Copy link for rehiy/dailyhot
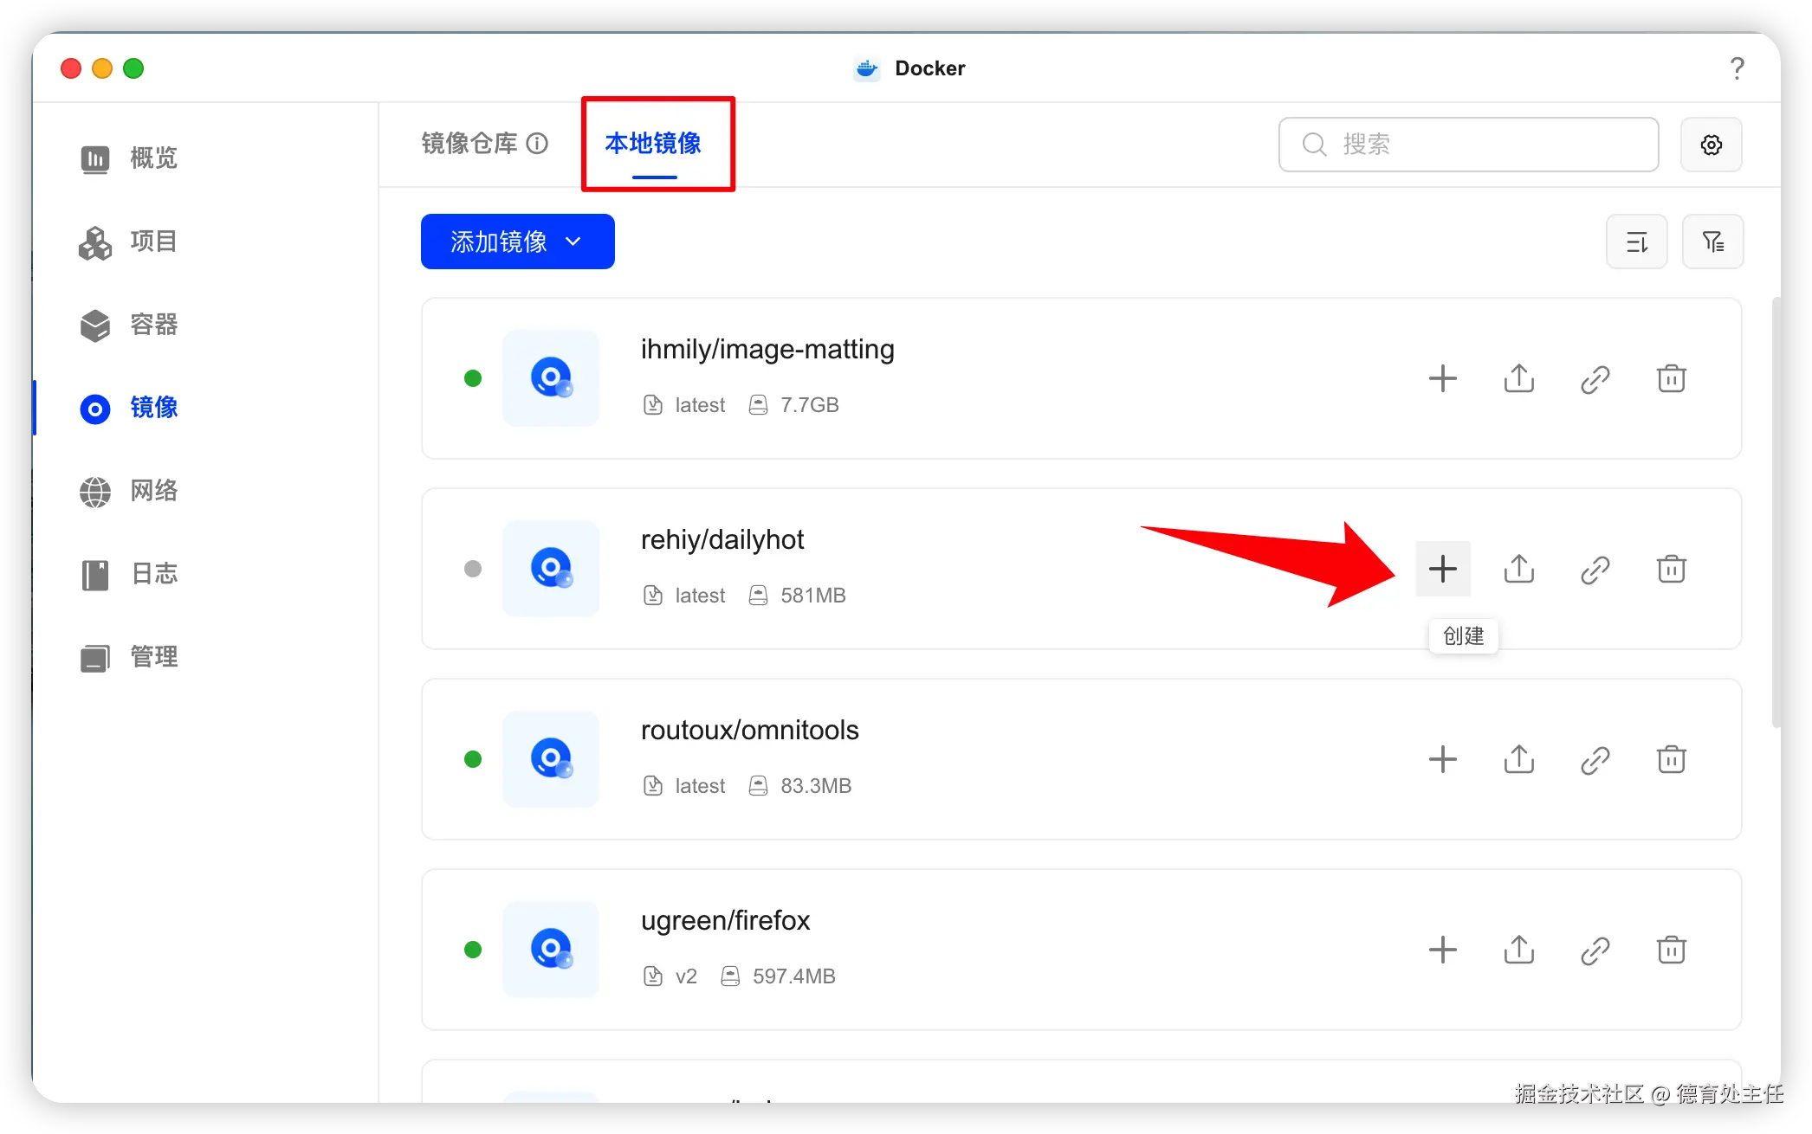The height and width of the screenshot is (1134, 1812). click(x=1595, y=569)
